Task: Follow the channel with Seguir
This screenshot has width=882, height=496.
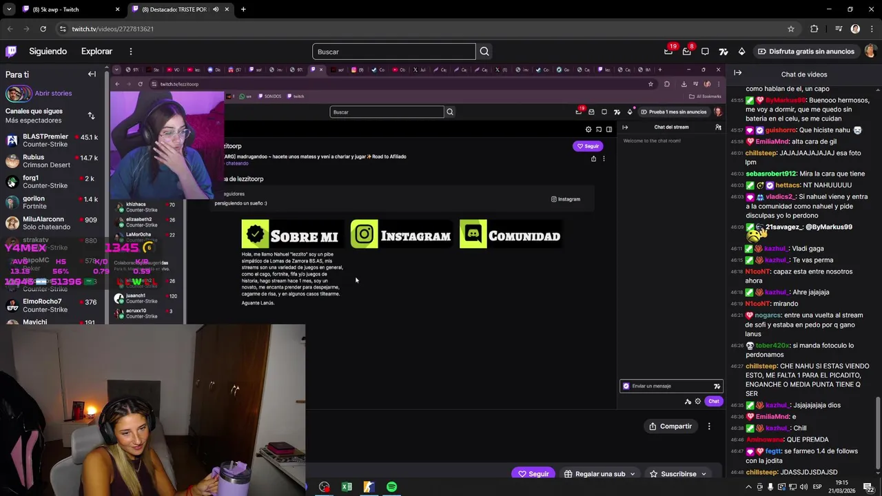Action: pyautogui.click(x=533, y=474)
